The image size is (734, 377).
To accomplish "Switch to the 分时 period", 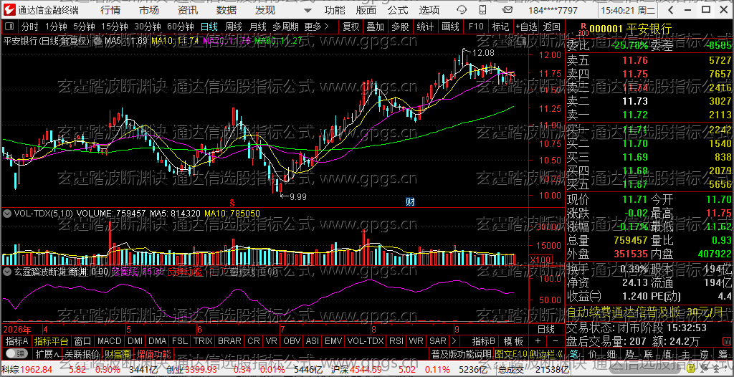I will pyautogui.click(x=30, y=27).
